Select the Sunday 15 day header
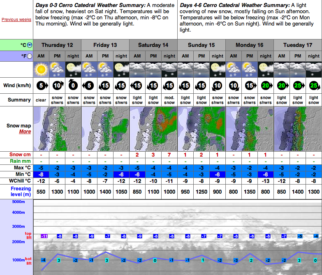This screenshot has height=275, width=322. coord(202,45)
